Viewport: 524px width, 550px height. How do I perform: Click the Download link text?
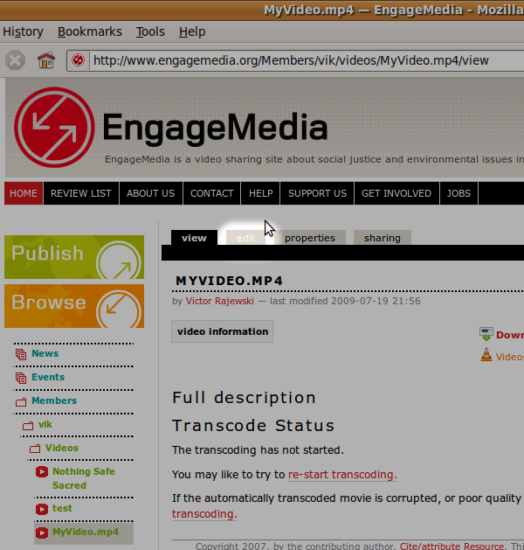510,335
